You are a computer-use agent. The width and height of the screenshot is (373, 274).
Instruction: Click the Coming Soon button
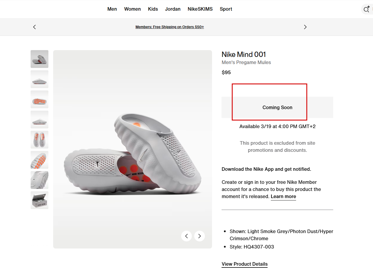click(x=277, y=107)
